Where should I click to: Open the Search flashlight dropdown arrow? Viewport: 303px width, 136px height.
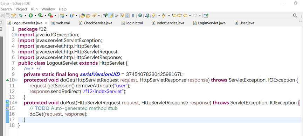(99, 15)
